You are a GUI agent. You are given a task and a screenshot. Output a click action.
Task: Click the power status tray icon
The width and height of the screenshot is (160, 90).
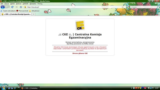click(148, 88)
